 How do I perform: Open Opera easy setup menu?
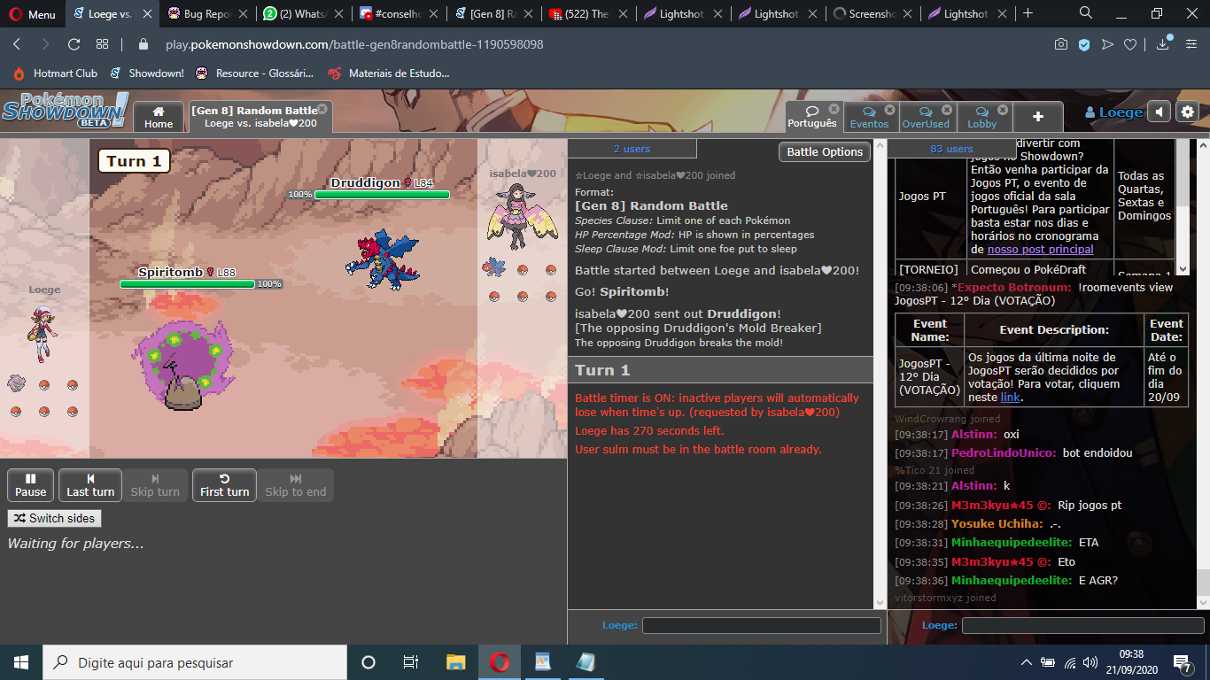click(x=1191, y=44)
